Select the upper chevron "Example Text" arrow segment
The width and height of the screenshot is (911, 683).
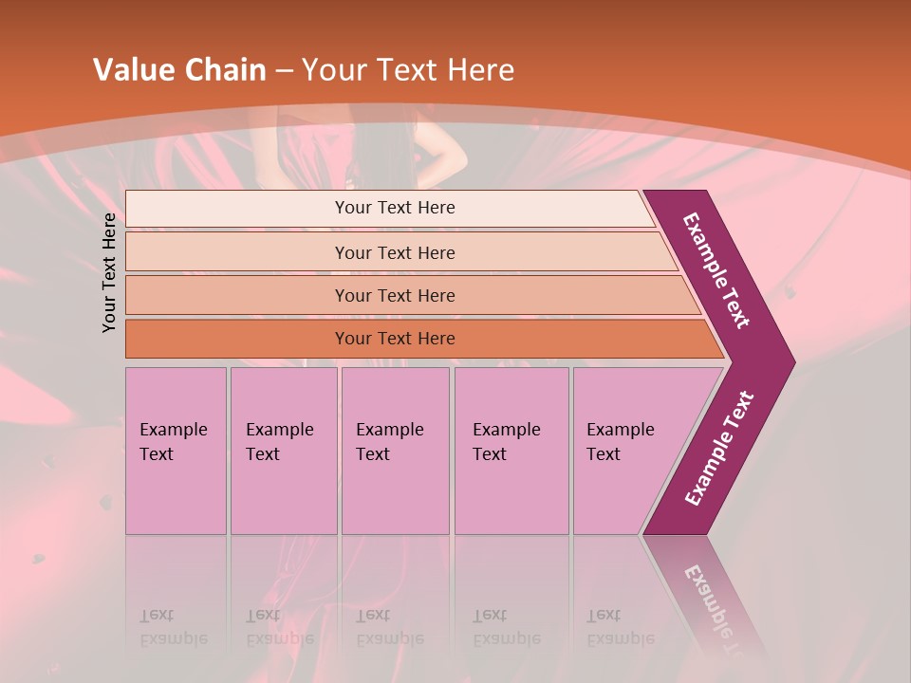pos(718,270)
